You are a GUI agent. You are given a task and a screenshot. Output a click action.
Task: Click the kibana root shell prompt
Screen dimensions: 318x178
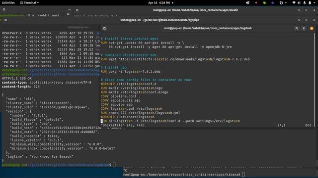click(x=182, y=175)
